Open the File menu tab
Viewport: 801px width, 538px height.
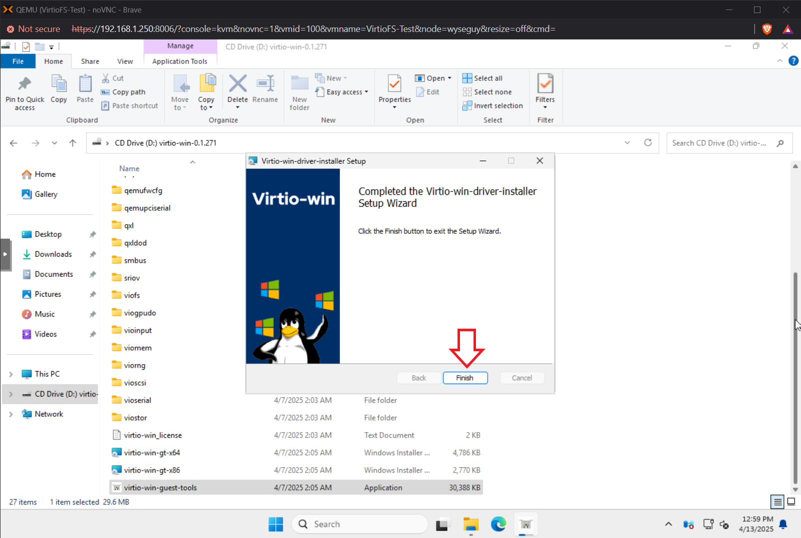18,61
